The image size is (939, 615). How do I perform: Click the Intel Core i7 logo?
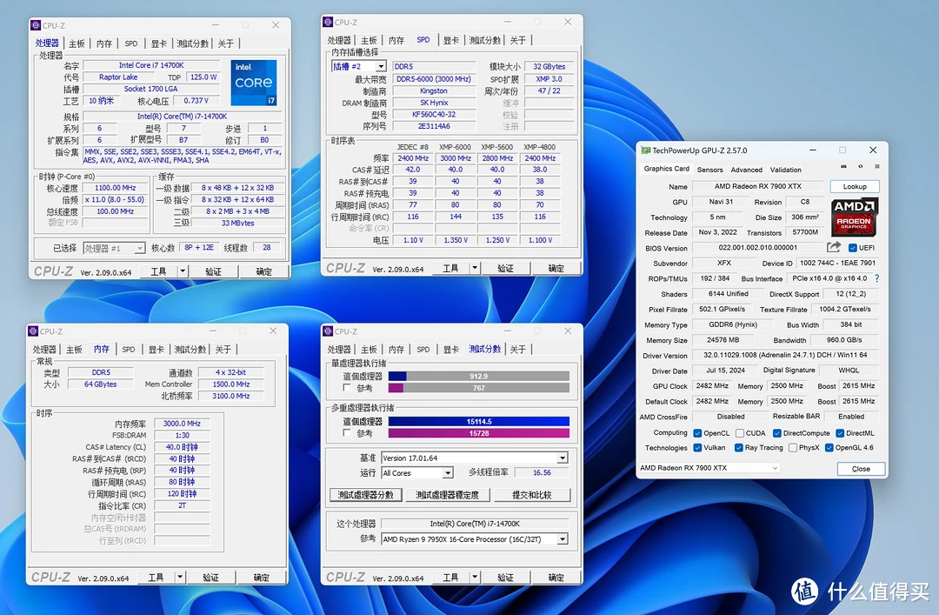[x=253, y=82]
